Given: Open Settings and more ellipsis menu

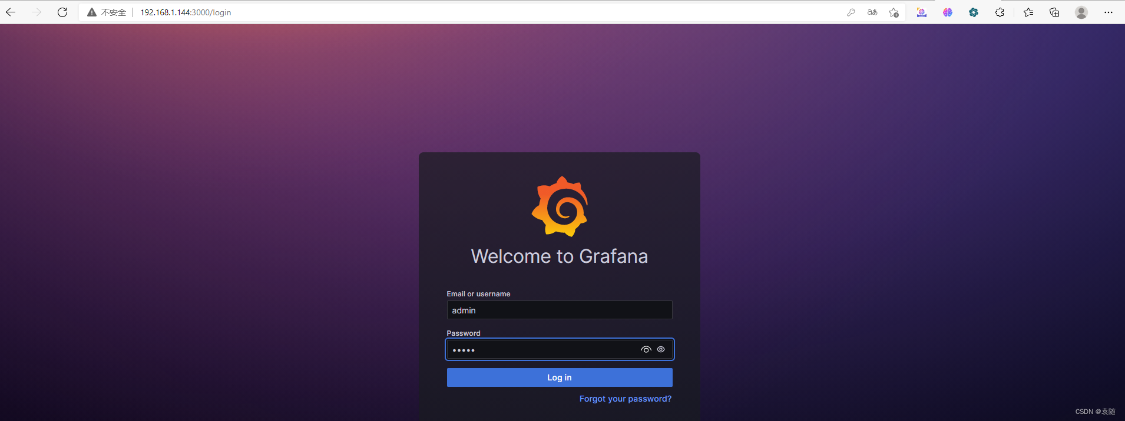Looking at the screenshot, I should pyautogui.click(x=1109, y=12).
